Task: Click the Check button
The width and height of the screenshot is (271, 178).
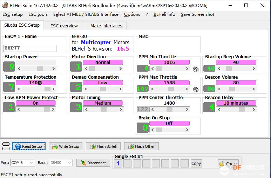Action: coord(228,164)
